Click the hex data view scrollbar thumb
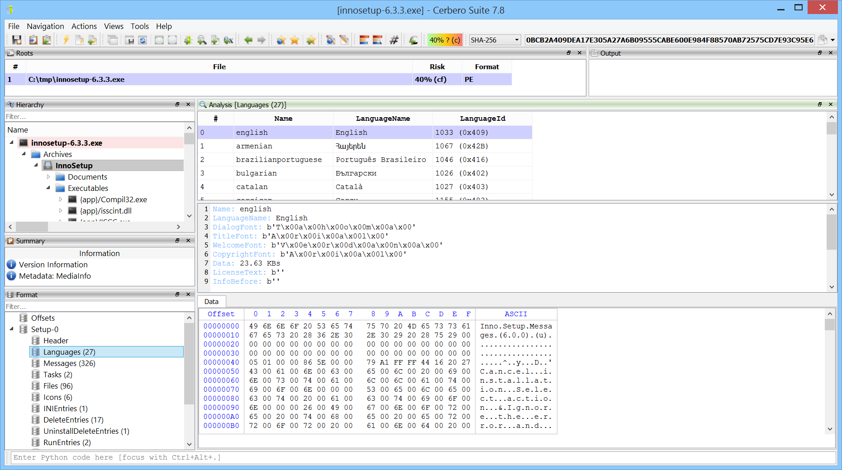The width and height of the screenshot is (842, 470). (830, 325)
